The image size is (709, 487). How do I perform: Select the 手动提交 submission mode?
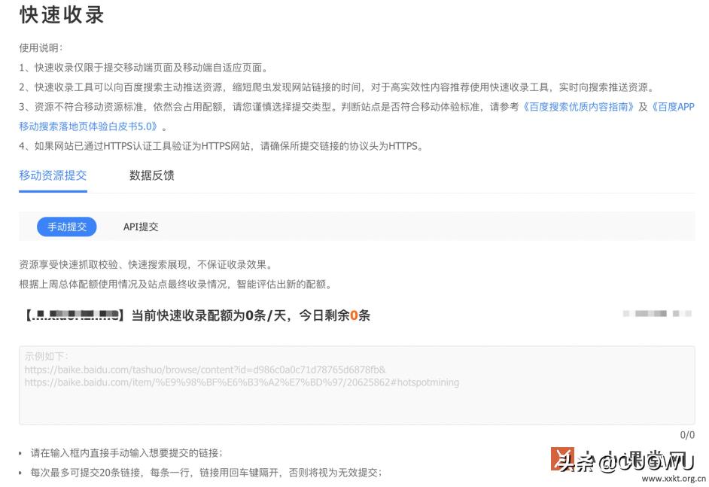tap(67, 227)
